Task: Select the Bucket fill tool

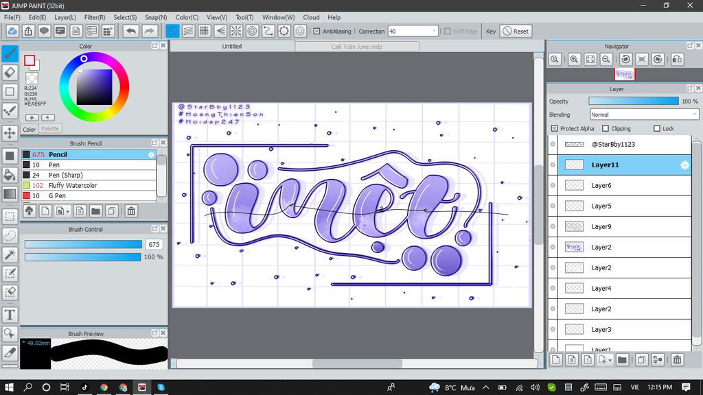Action: pyautogui.click(x=10, y=175)
